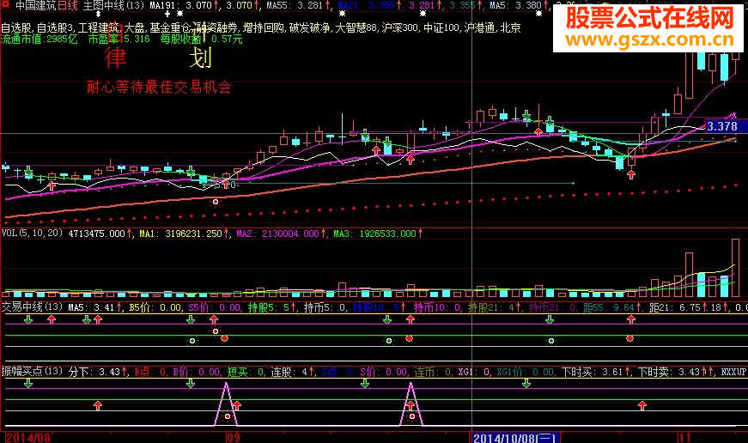Select the 持股5: 5 readout
This screenshot has width=748, height=443.
272,307
